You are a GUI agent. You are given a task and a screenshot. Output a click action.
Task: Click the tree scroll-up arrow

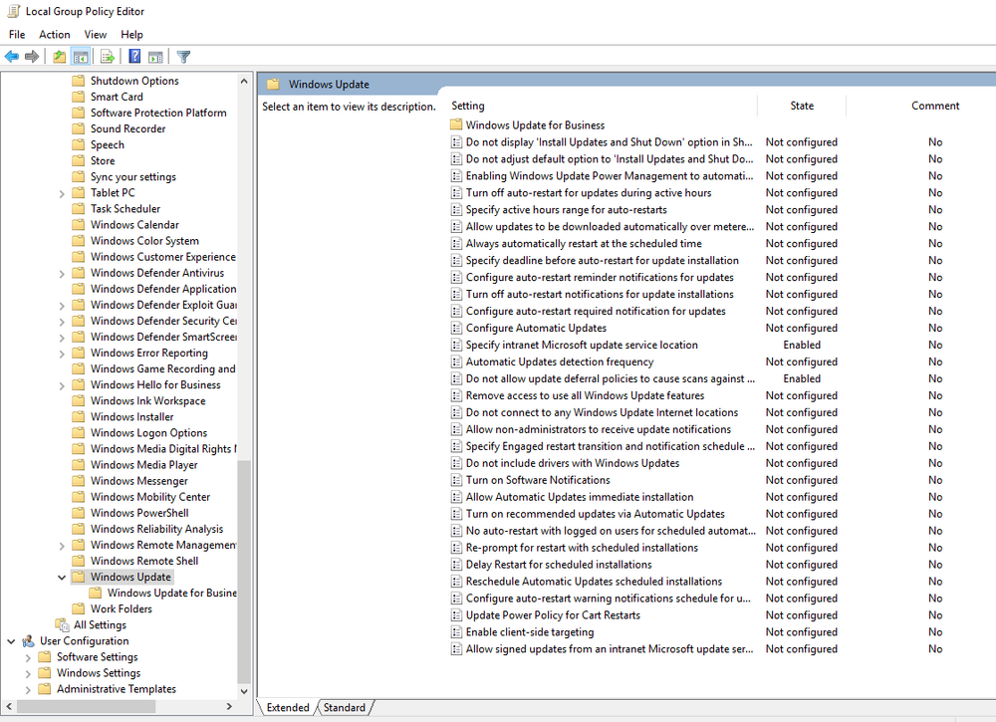pyautogui.click(x=244, y=81)
